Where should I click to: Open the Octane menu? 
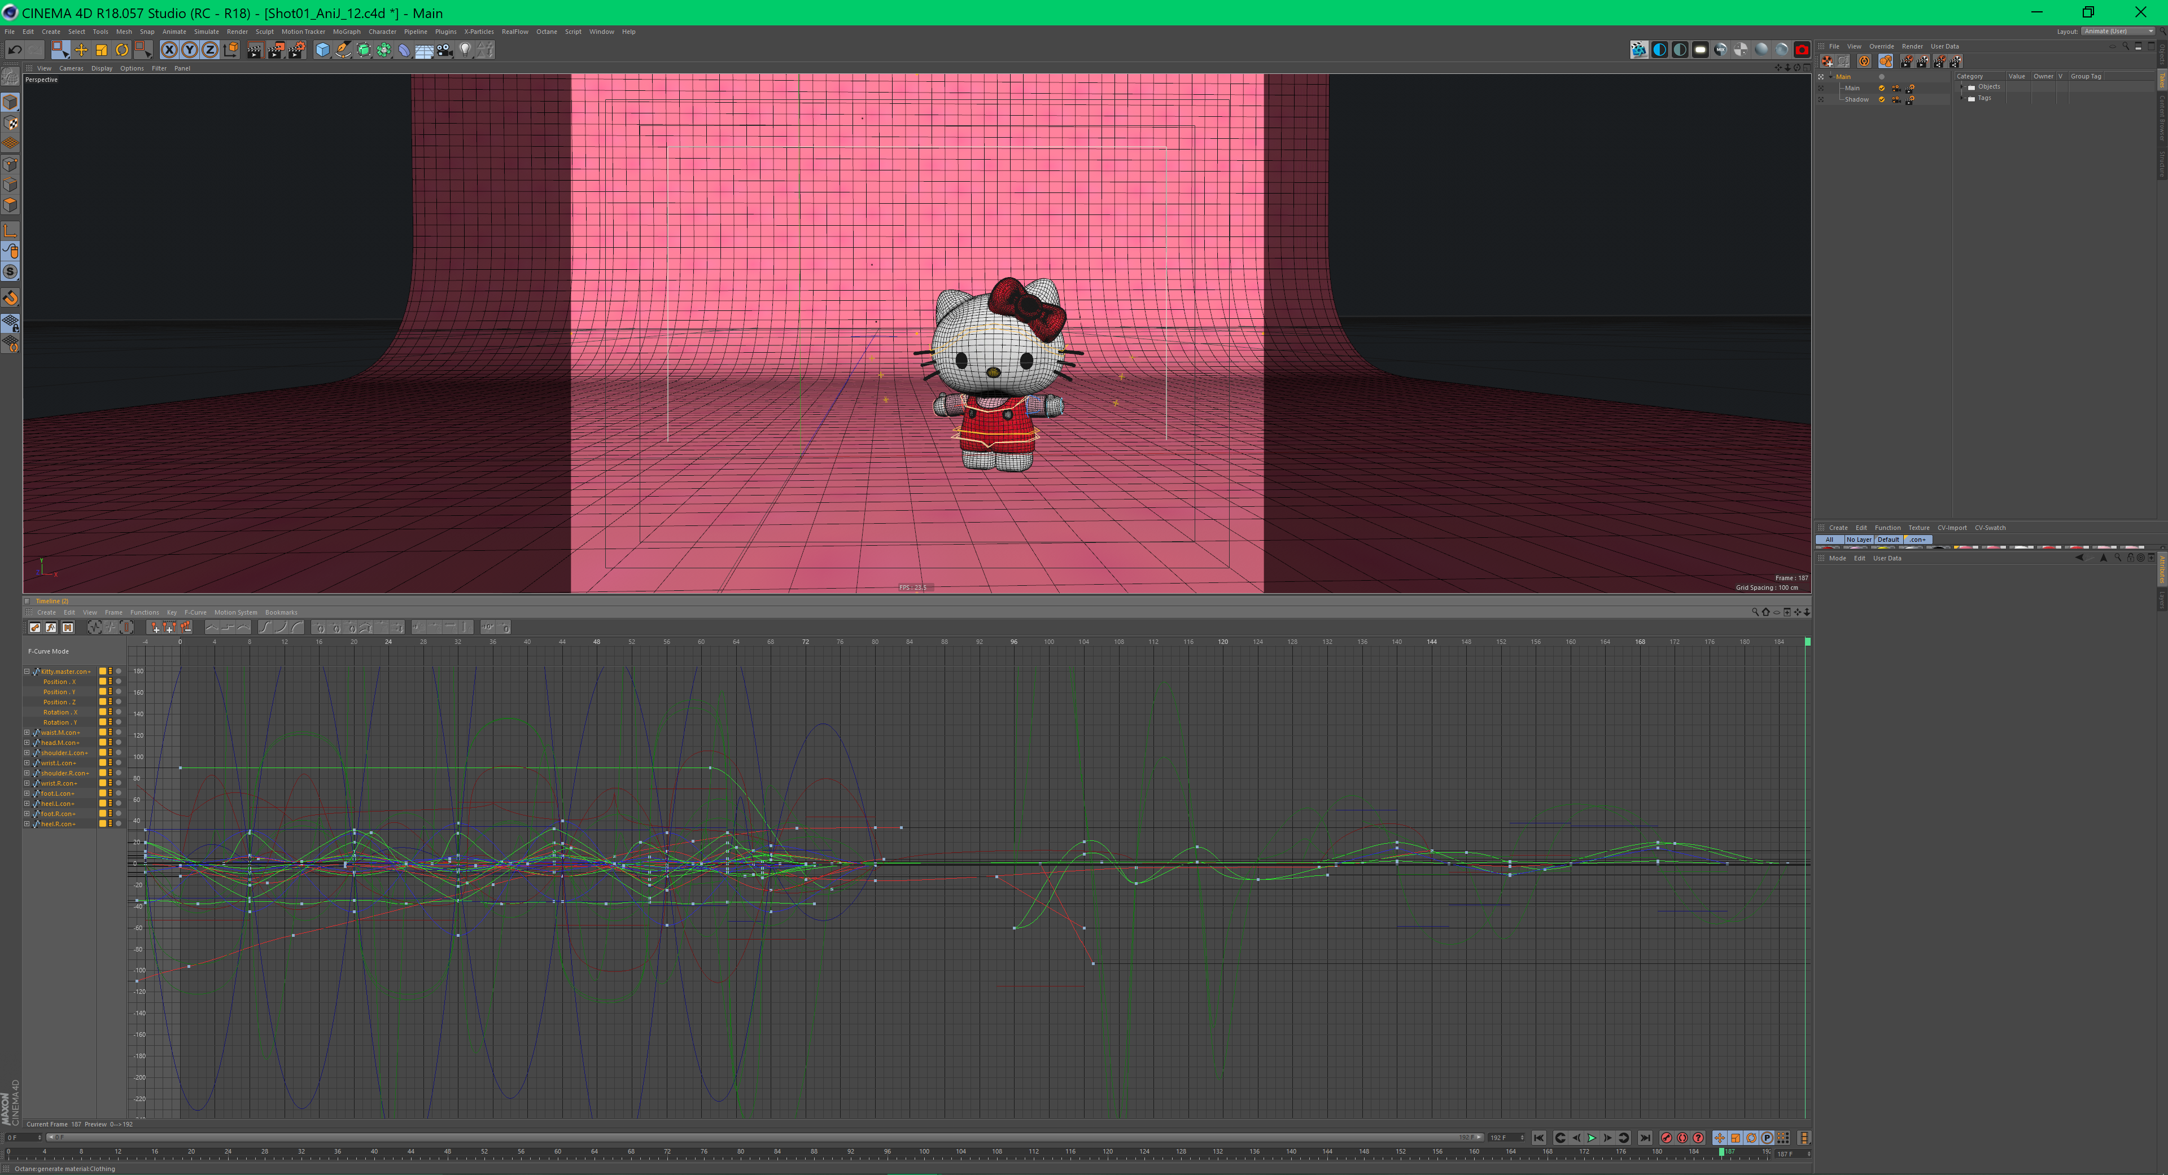(547, 32)
